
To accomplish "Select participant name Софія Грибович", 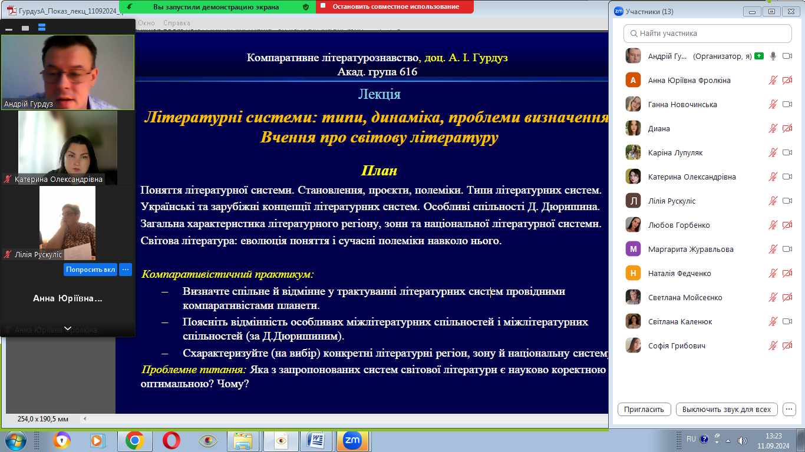I will (677, 345).
